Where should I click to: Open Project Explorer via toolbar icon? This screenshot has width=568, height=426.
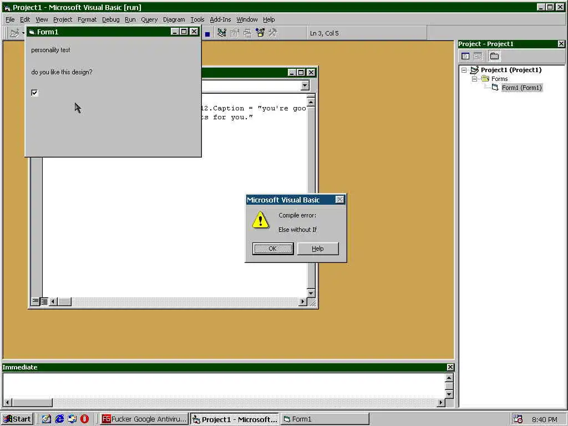click(222, 33)
